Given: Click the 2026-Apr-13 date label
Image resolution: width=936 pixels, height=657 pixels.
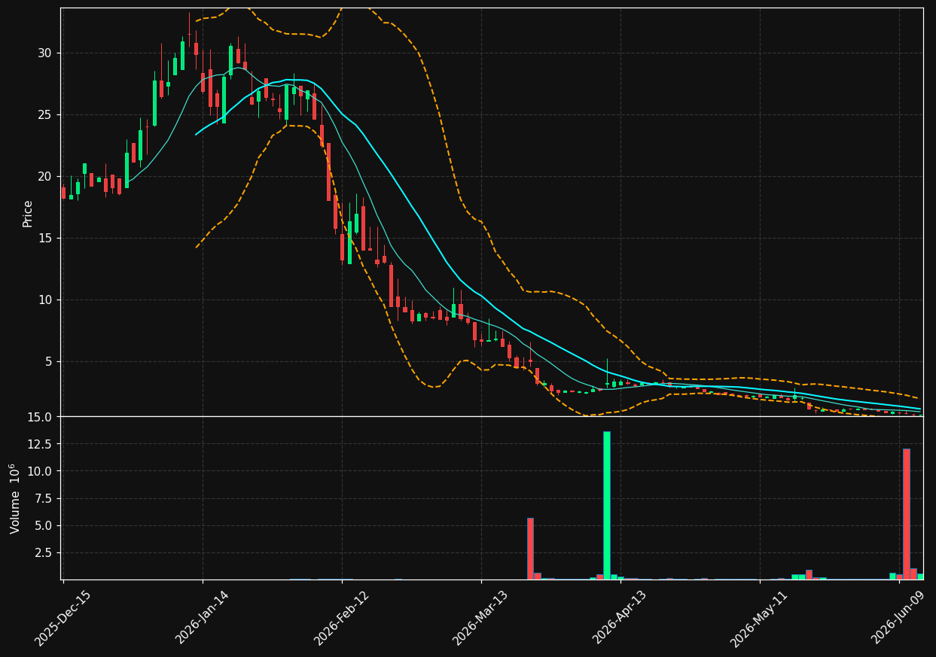Looking at the screenshot, I should pos(619,618).
